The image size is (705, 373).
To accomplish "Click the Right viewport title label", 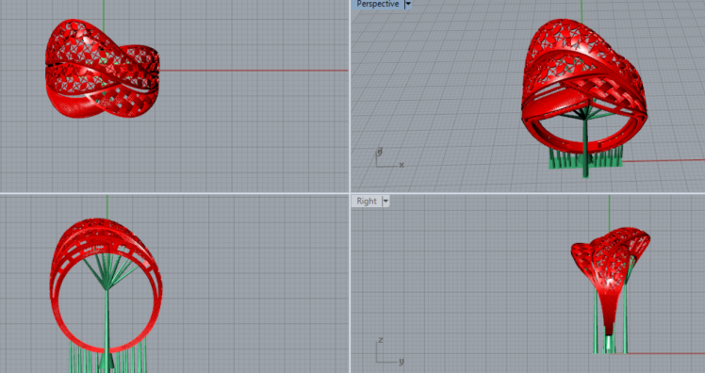I will tap(367, 201).
